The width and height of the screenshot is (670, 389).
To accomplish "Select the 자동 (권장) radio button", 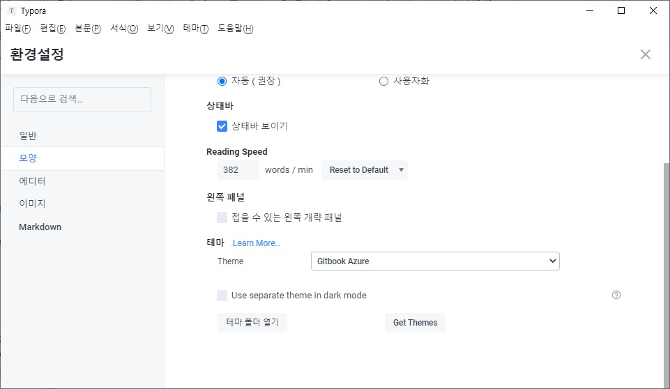I will coord(222,82).
